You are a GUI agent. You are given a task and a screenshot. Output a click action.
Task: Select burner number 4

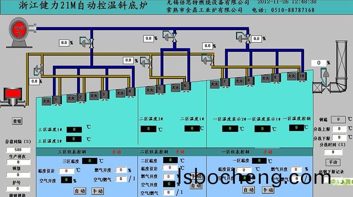pyautogui.click(x=131, y=92)
